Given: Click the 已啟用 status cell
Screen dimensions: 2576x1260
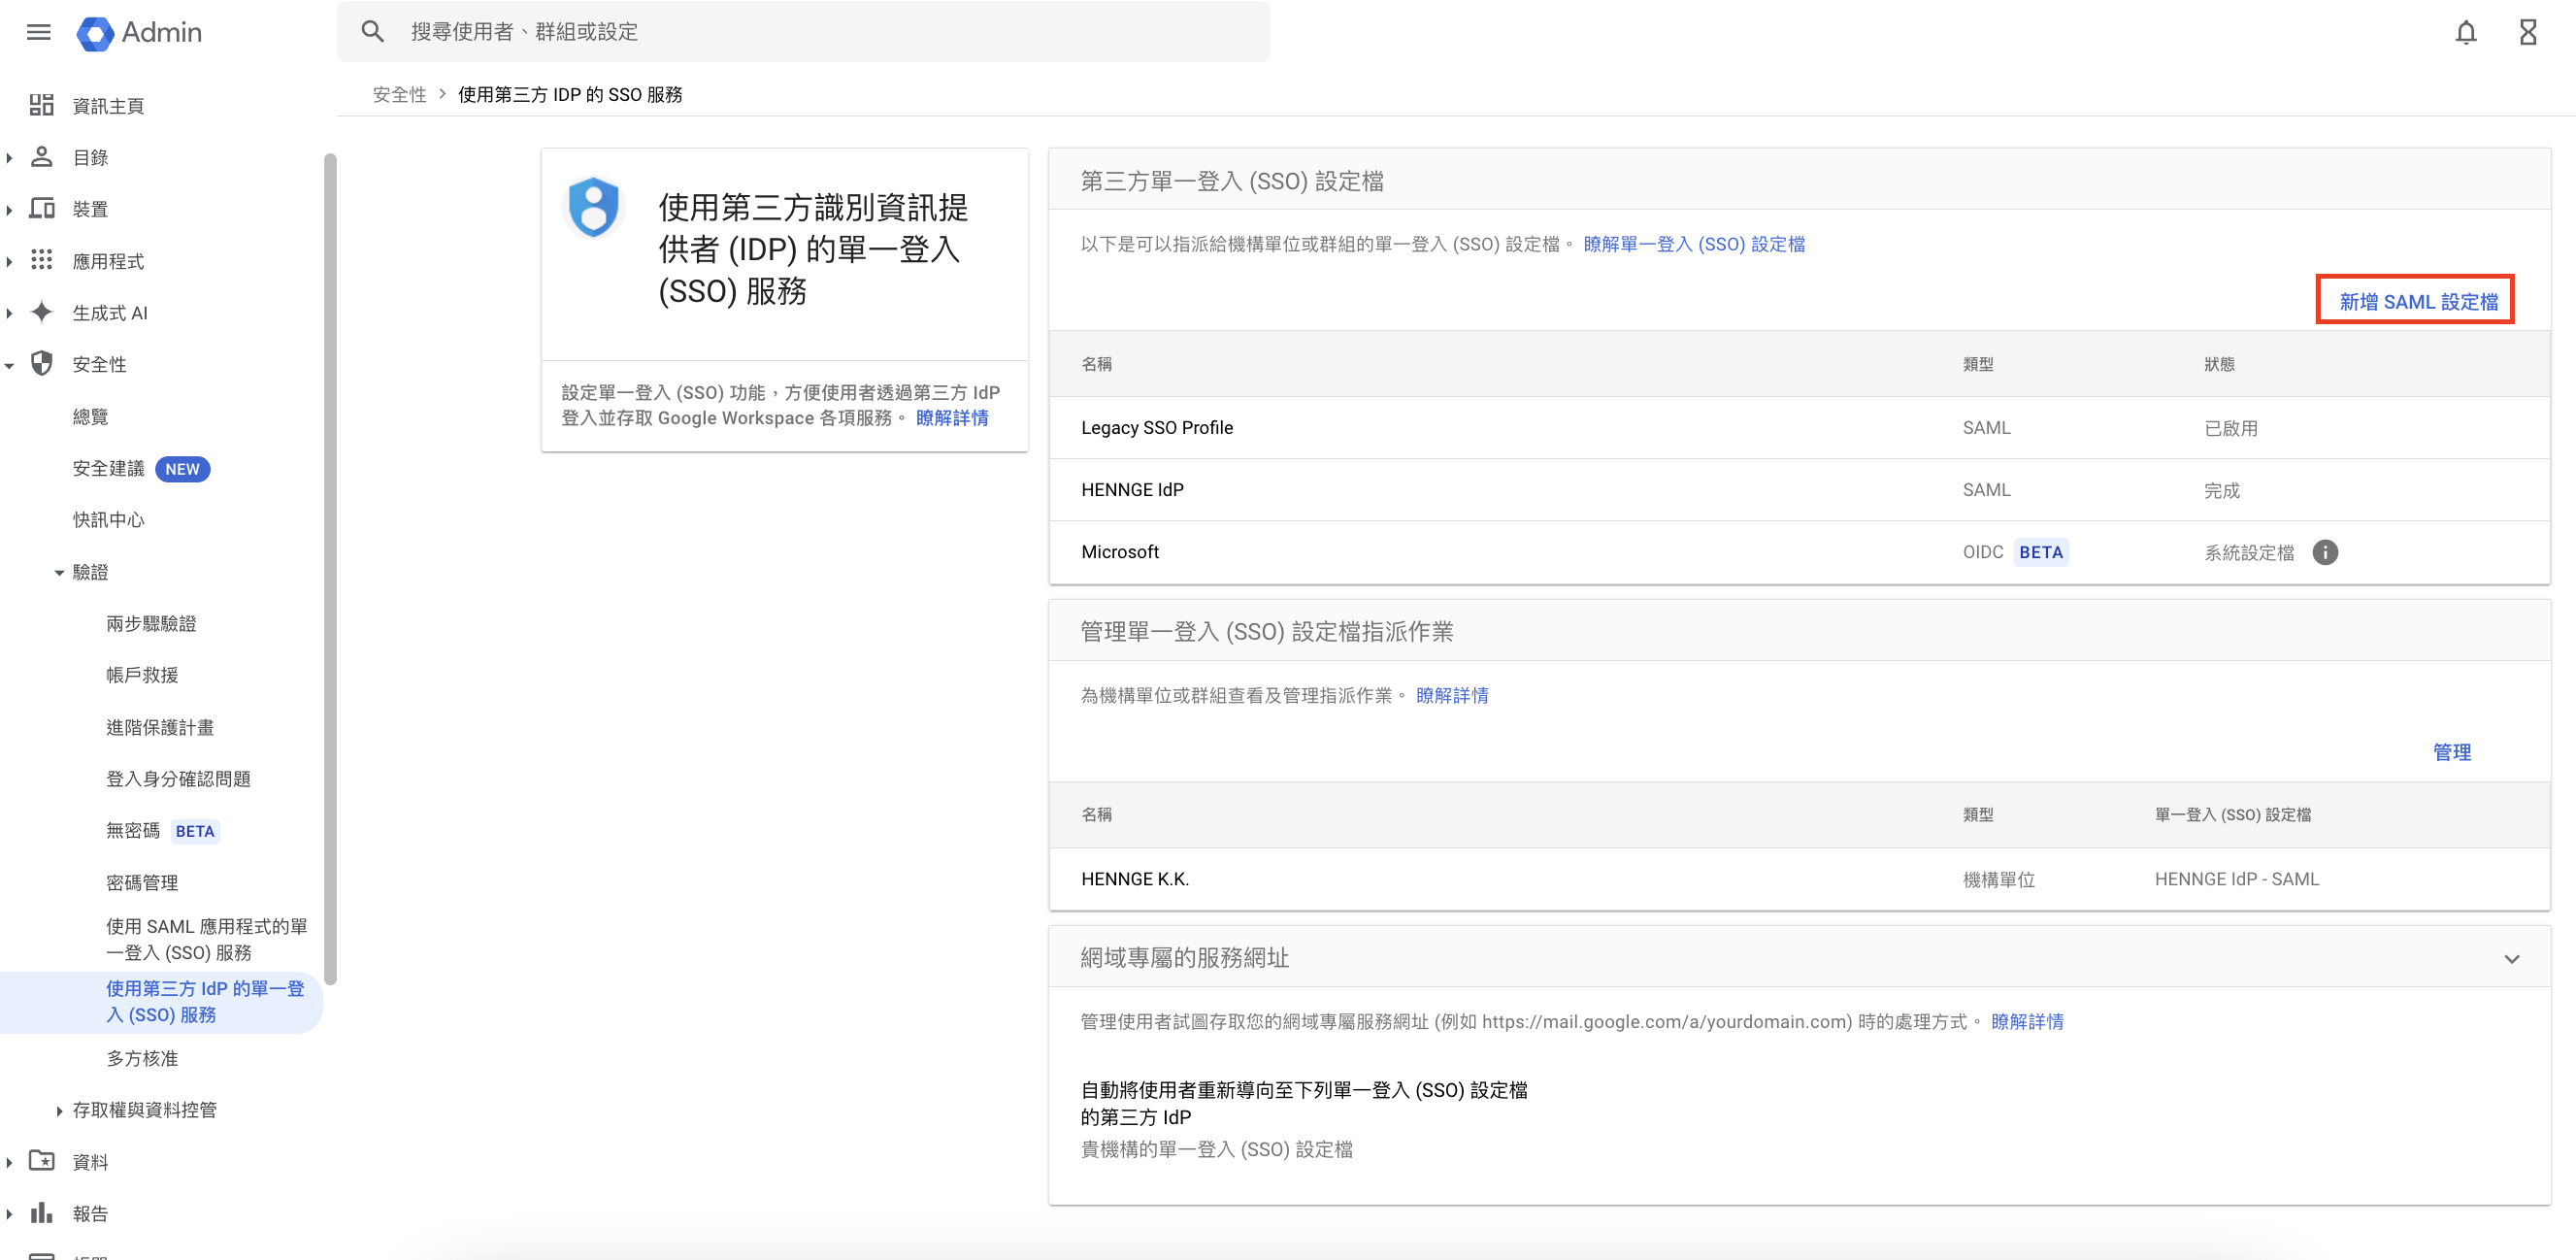Looking at the screenshot, I should pos(2231,428).
